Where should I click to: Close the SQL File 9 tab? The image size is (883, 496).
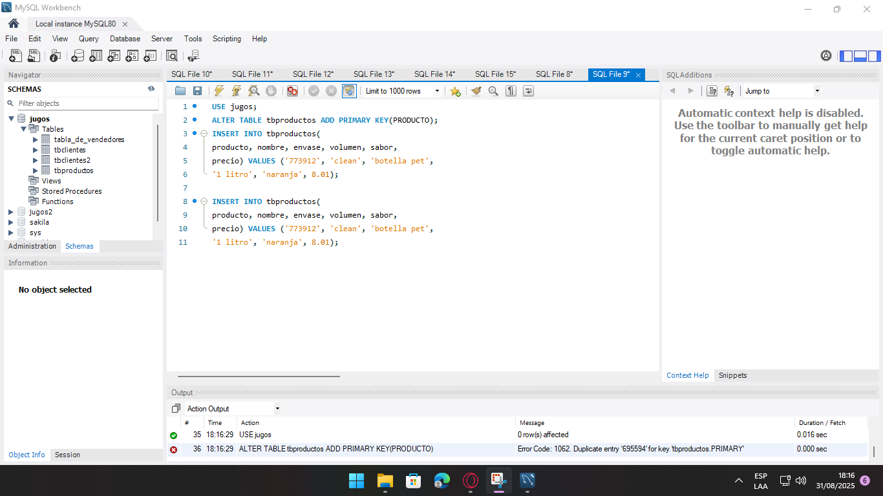639,75
